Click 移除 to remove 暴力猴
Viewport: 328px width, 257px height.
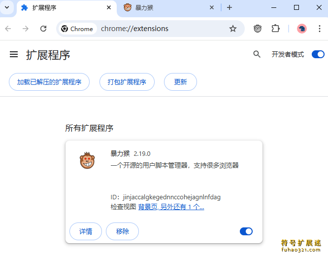[122, 231]
